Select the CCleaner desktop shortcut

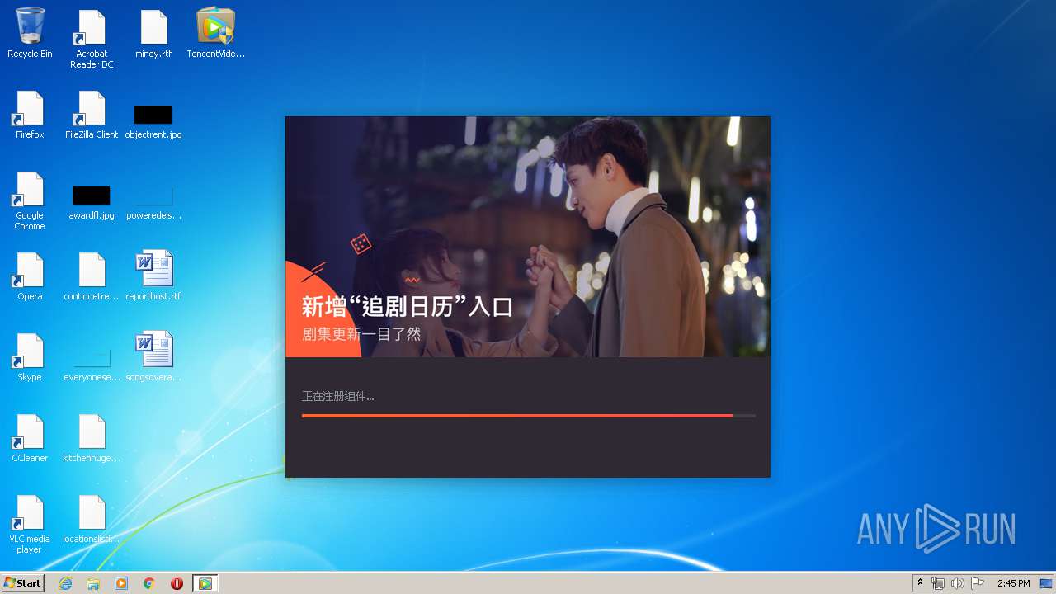click(30, 438)
